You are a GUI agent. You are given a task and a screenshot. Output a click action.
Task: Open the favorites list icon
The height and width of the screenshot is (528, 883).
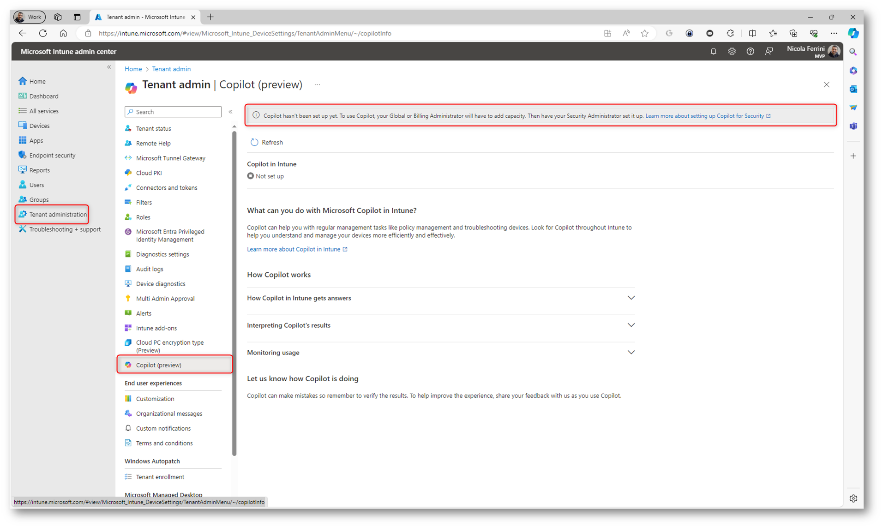pyautogui.click(x=773, y=33)
